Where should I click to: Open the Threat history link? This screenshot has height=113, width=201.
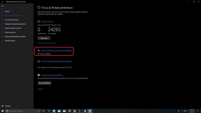(47, 22)
